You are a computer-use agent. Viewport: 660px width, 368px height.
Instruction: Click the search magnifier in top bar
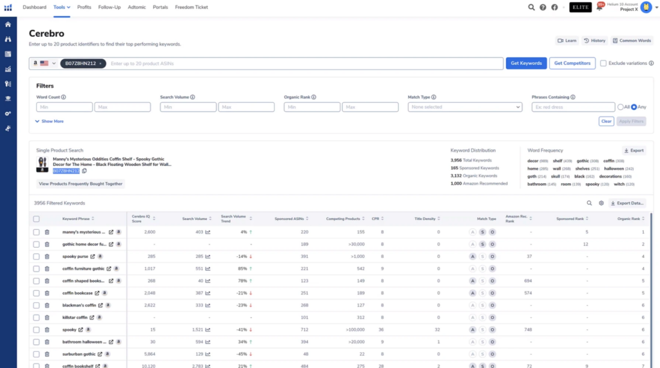click(531, 7)
